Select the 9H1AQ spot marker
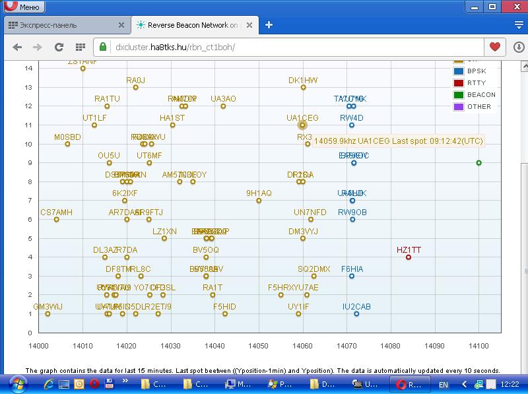The width and height of the screenshot is (528, 394). point(259,201)
